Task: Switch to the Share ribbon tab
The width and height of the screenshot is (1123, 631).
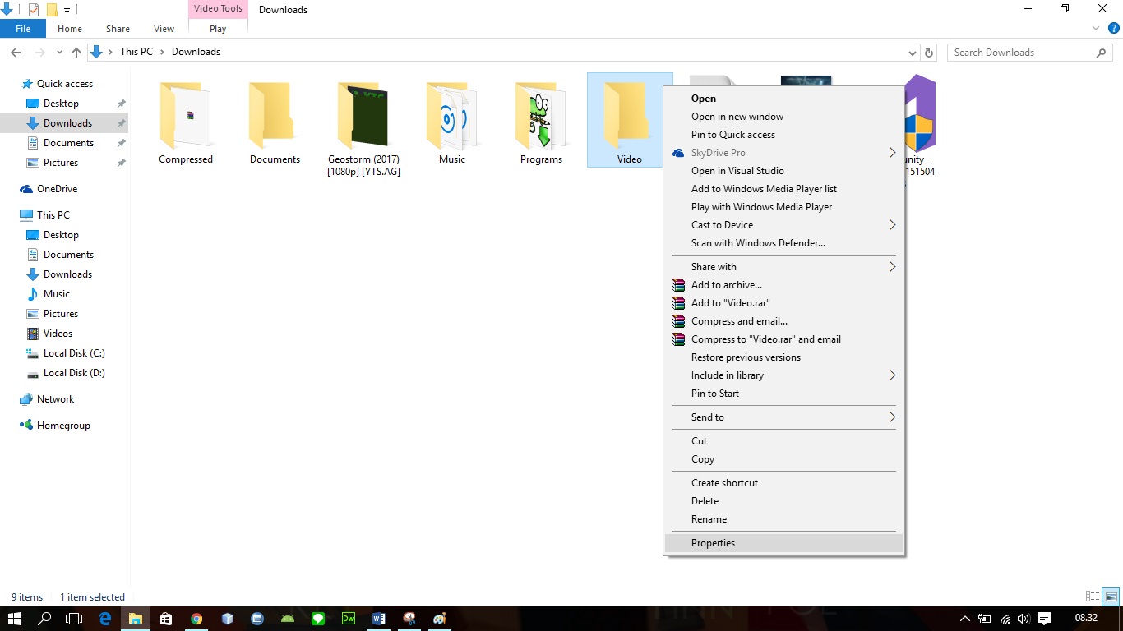Action: click(x=118, y=29)
